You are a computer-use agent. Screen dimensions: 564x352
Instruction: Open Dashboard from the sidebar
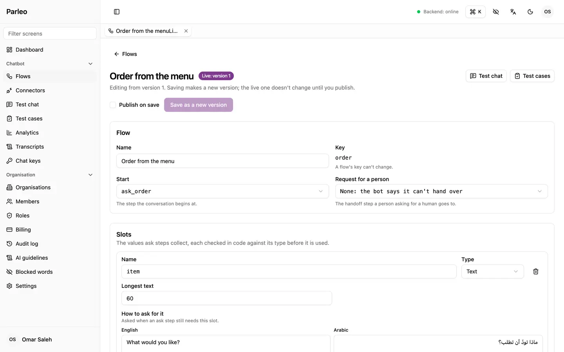coord(50,50)
